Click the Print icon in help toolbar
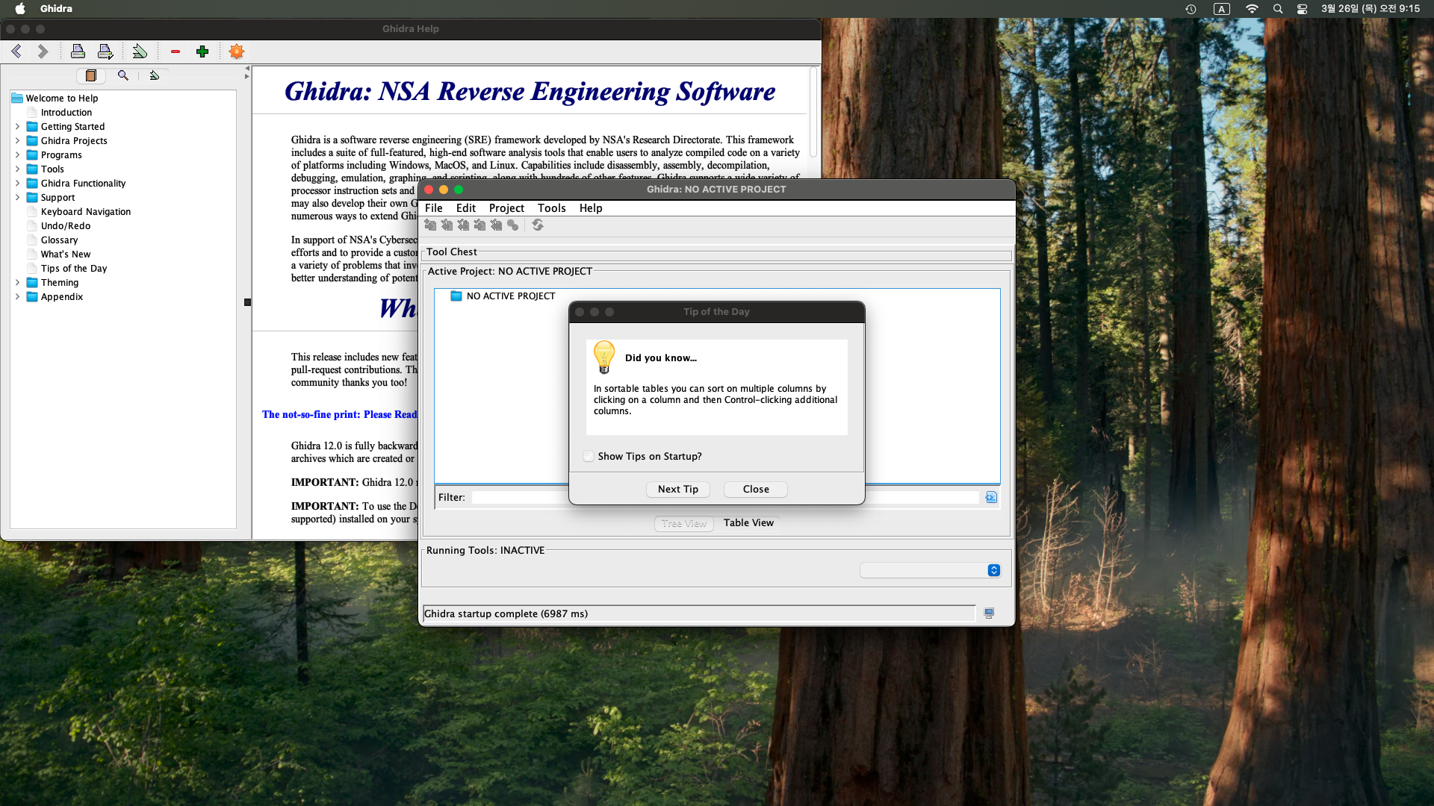This screenshot has height=806, width=1434. [x=78, y=51]
